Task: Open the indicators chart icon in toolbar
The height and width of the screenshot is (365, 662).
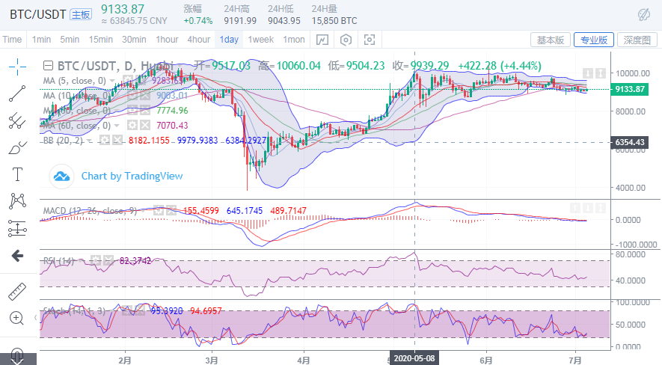Action: 322,40
